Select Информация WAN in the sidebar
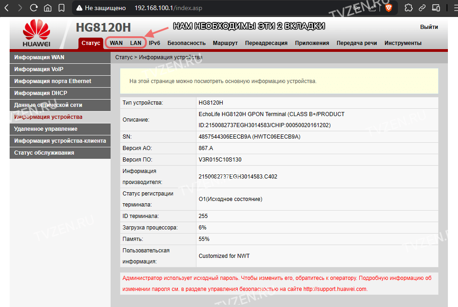Viewport: 458px width, 307px height. point(60,57)
